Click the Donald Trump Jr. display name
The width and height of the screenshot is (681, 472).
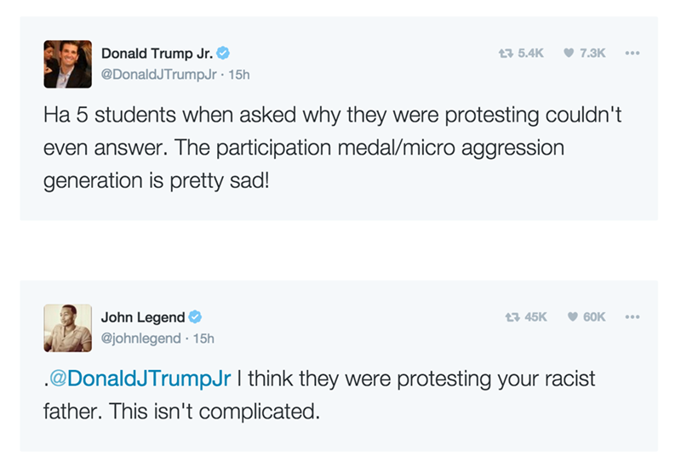click(157, 53)
